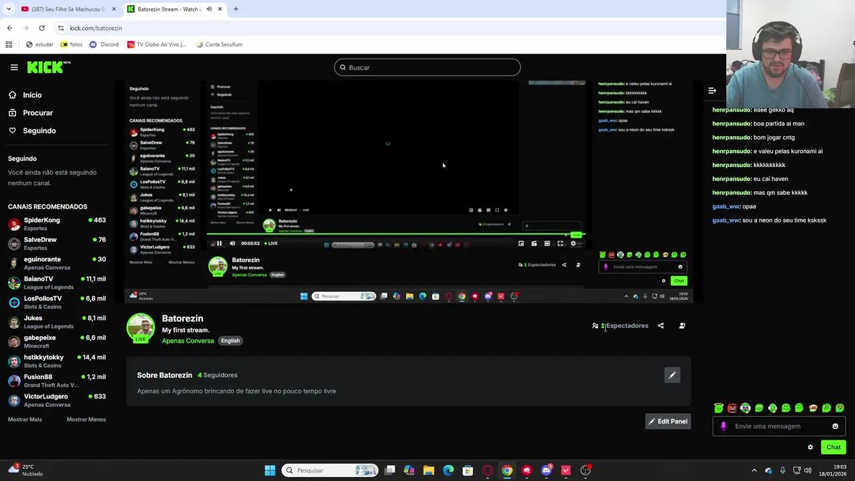Collapse list with Mostrar Menos
Screen dimensions: 855x481
tap(86, 420)
